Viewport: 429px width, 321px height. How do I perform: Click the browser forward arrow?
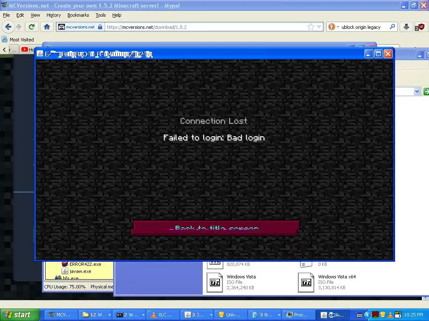click(x=18, y=27)
